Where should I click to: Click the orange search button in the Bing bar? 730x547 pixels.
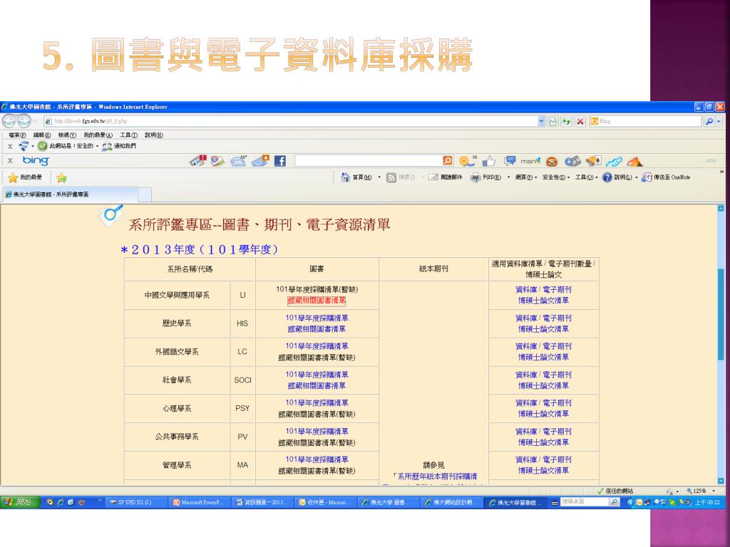[x=448, y=160]
